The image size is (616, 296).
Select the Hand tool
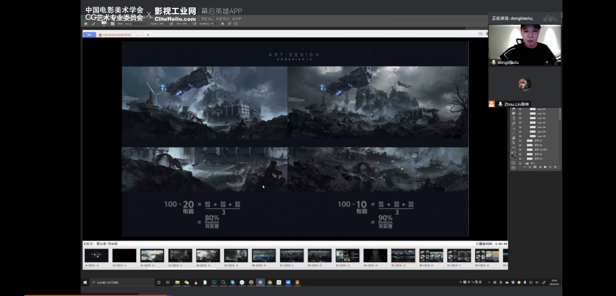pos(513,138)
